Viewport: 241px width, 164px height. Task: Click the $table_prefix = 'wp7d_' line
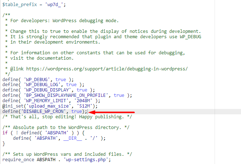point(34,5)
